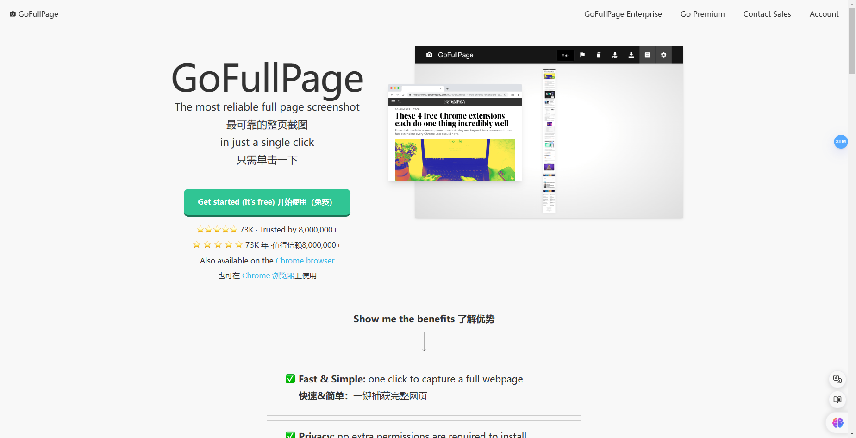Click the scrollbar down arrow
Screen dimensions: 856x438
pos(852,434)
